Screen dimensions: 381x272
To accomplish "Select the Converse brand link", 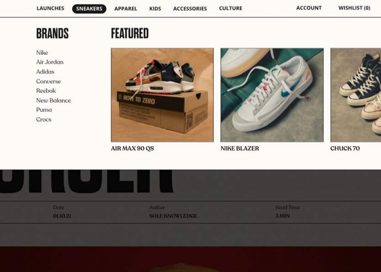I will [x=48, y=81].
